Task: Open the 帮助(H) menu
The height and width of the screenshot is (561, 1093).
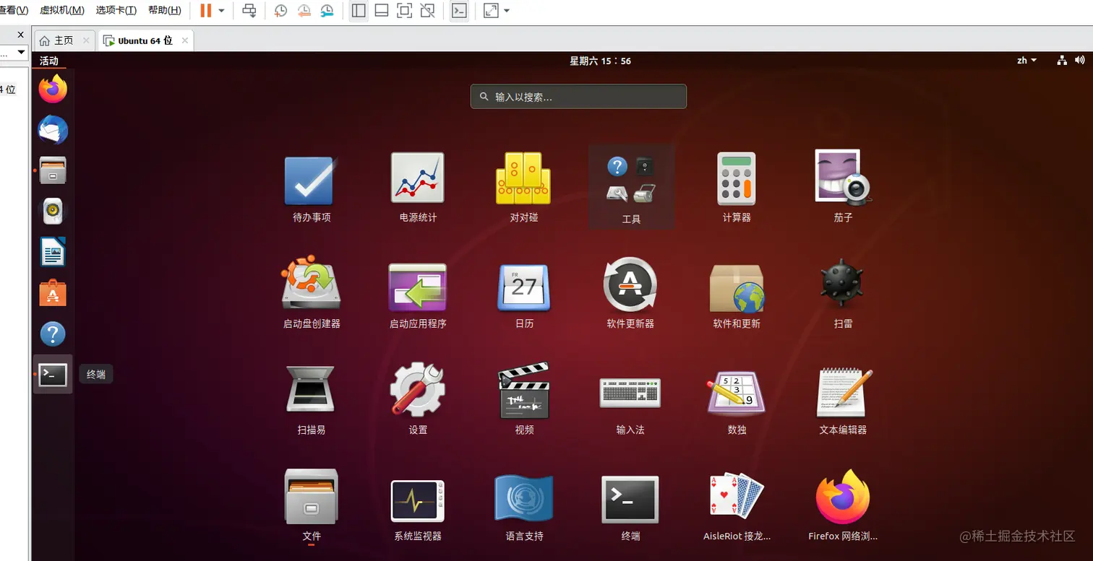Action: click(x=164, y=10)
